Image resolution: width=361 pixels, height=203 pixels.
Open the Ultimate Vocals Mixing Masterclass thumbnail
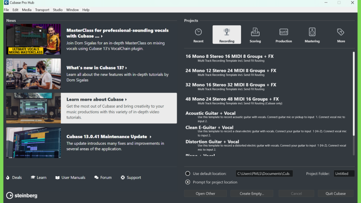pos(33,39)
